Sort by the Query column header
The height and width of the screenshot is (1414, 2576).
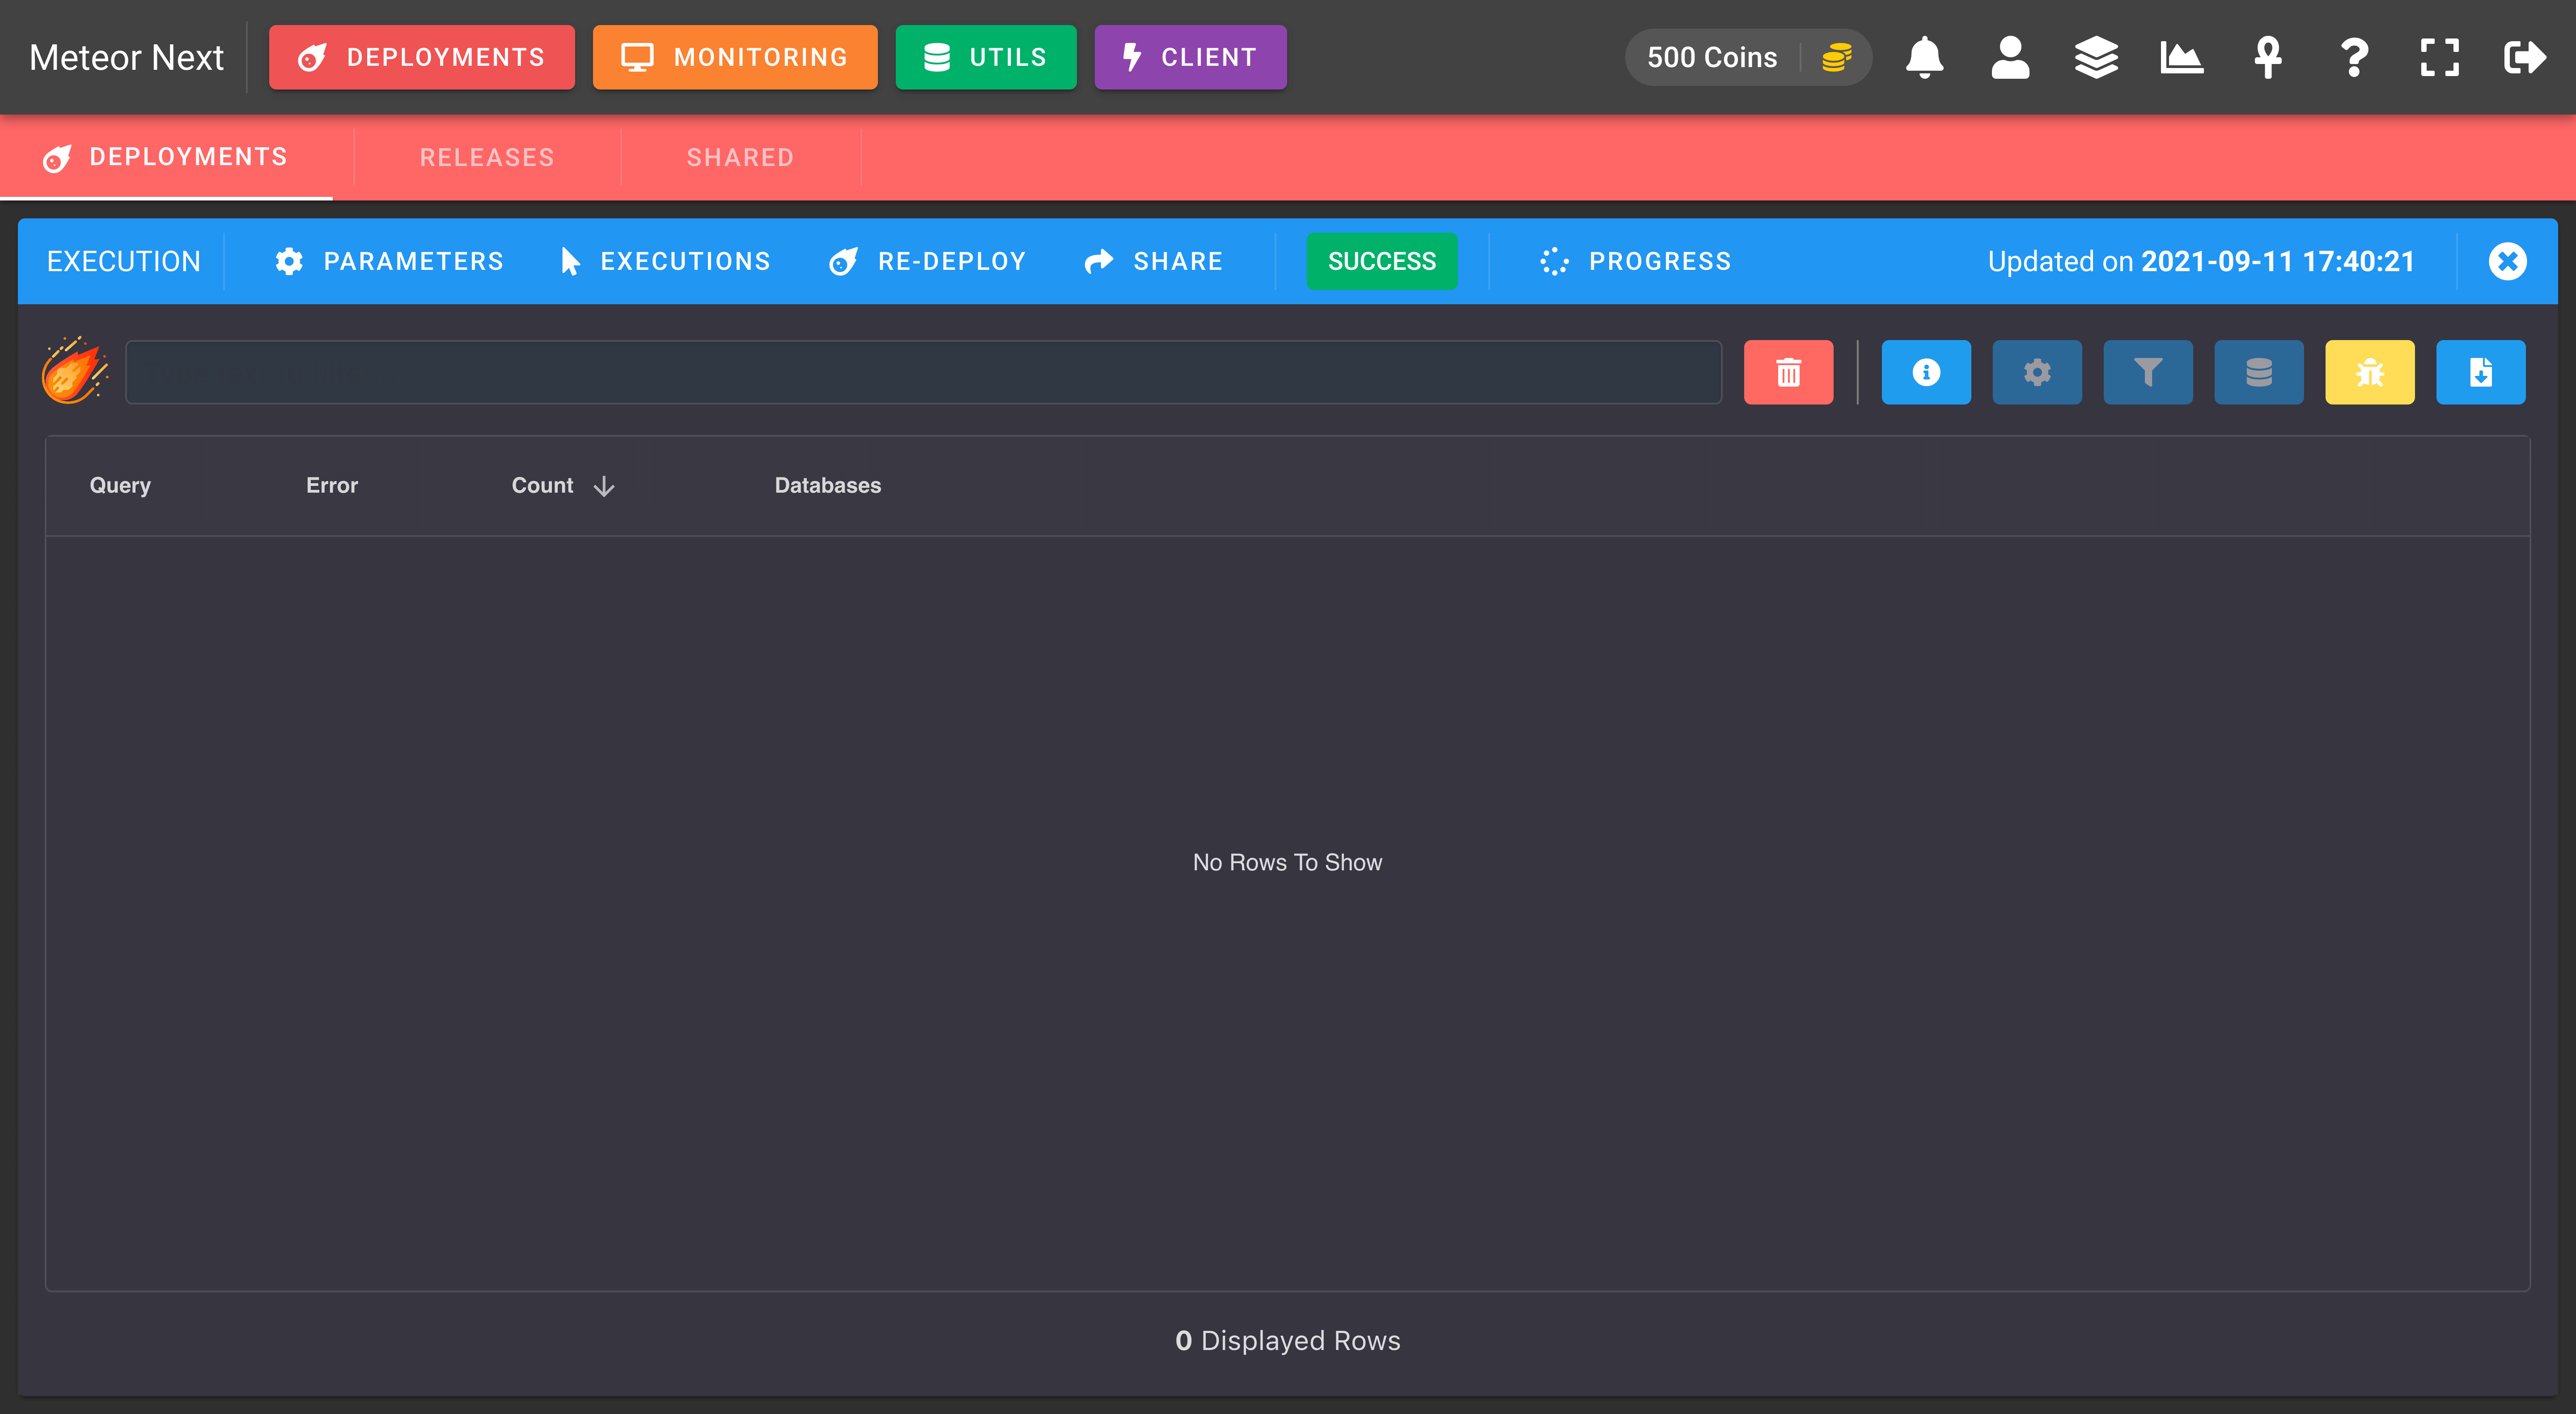point(120,486)
